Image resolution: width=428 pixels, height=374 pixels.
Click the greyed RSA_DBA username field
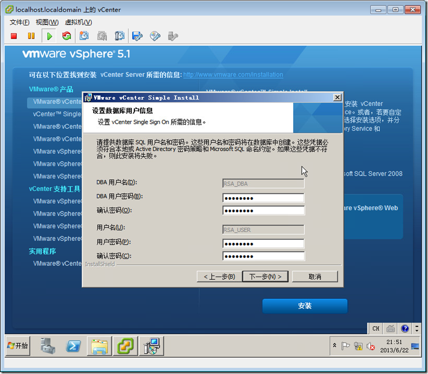coord(263,183)
